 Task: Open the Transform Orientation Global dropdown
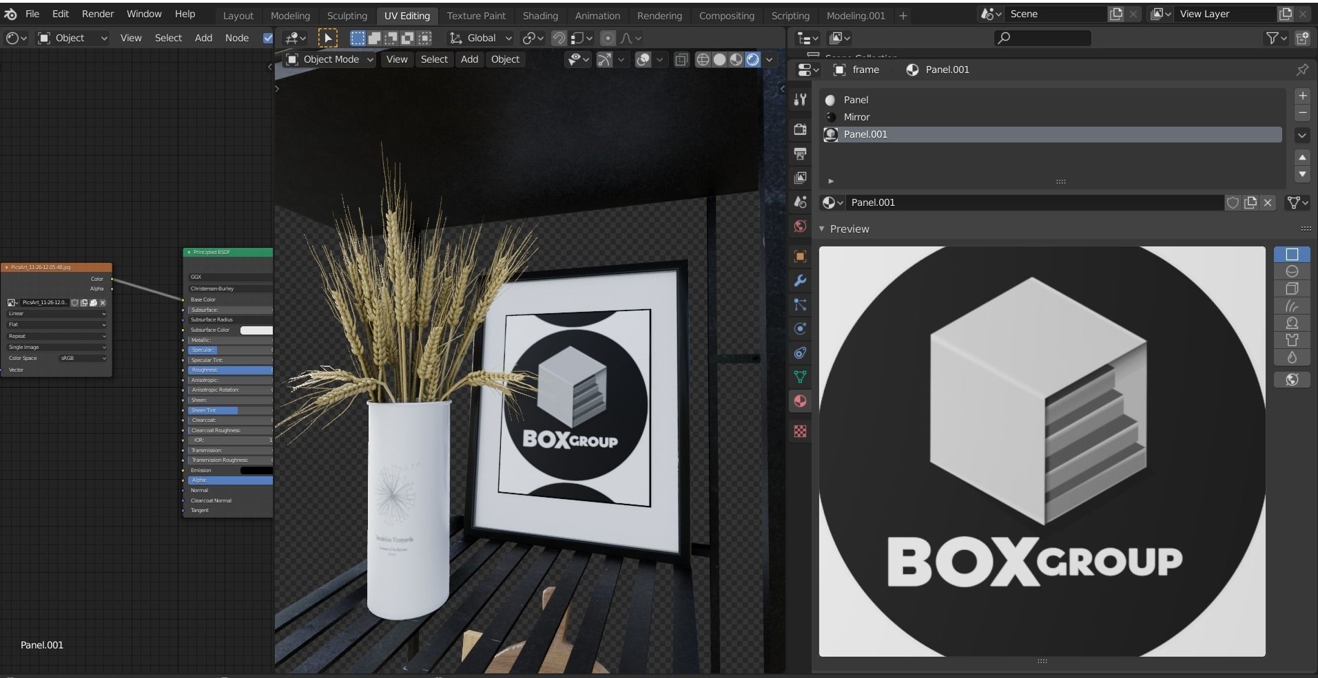(479, 38)
